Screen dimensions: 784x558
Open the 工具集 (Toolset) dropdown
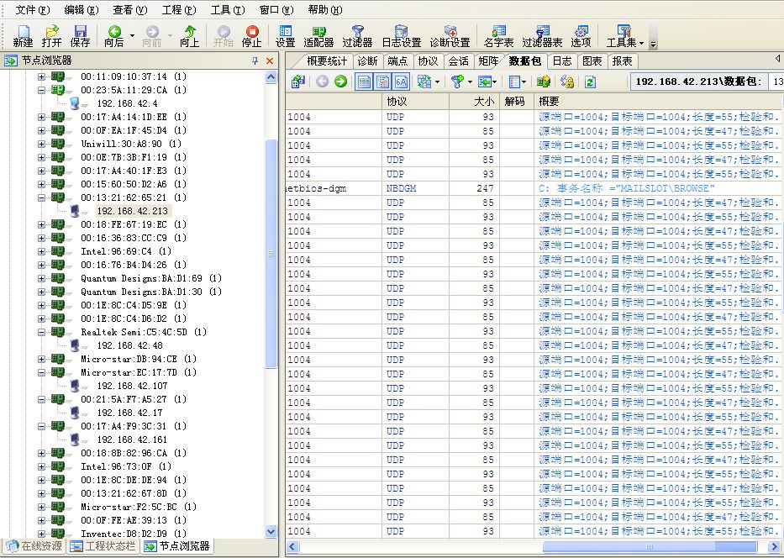625,36
